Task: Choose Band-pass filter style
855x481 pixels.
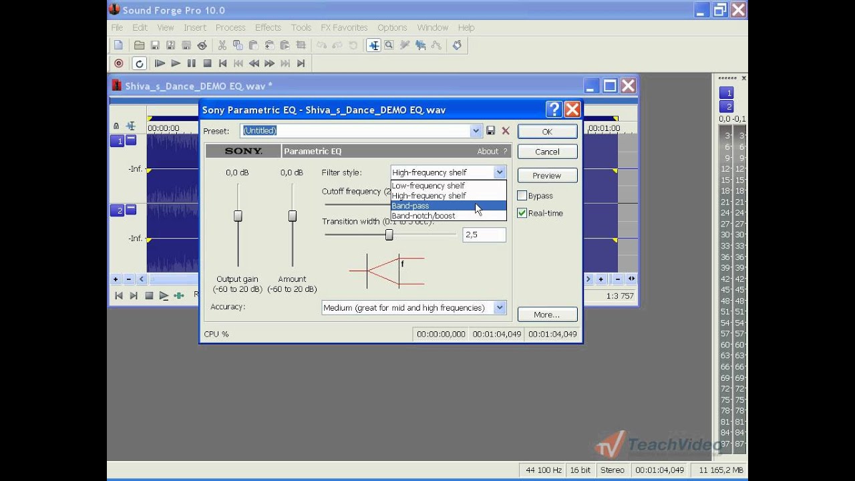Action: 448,206
